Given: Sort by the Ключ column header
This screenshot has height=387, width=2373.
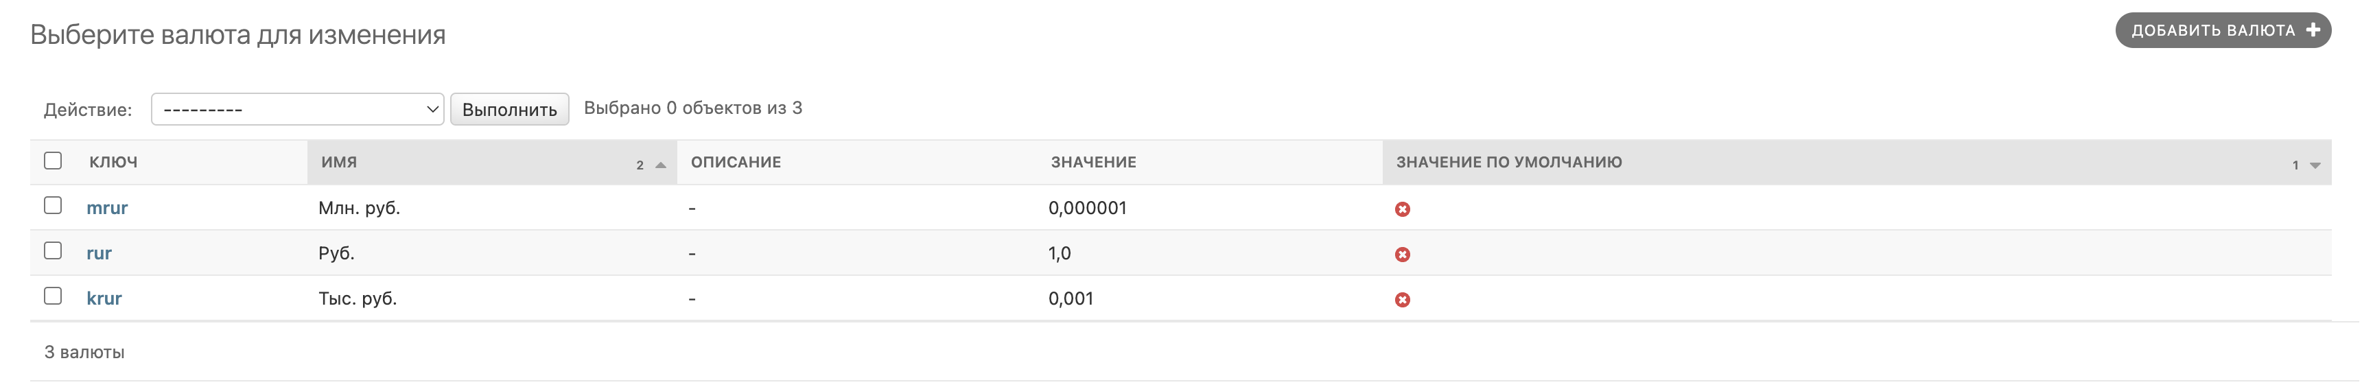Looking at the screenshot, I should pyautogui.click(x=113, y=162).
